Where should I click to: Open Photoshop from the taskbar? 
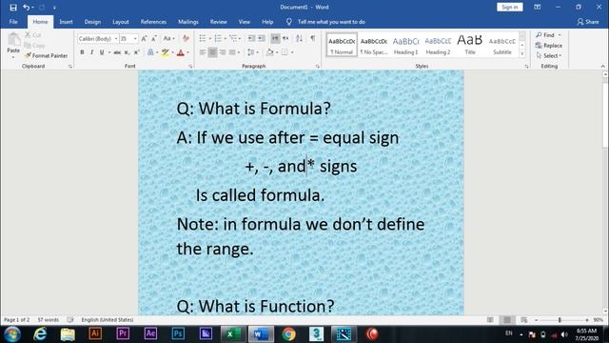pos(178,334)
